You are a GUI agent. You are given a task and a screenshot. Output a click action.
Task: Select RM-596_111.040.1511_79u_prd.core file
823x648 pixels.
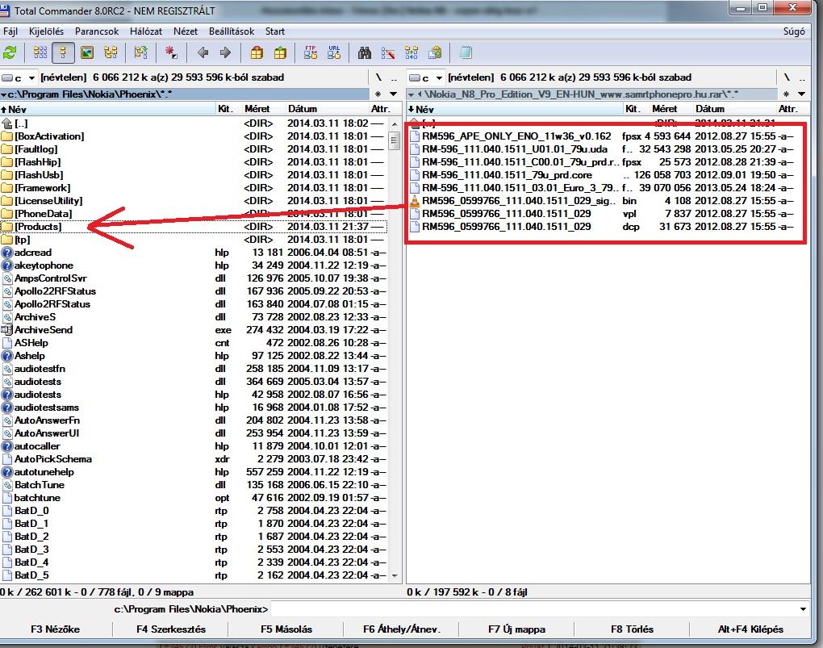point(603,175)
